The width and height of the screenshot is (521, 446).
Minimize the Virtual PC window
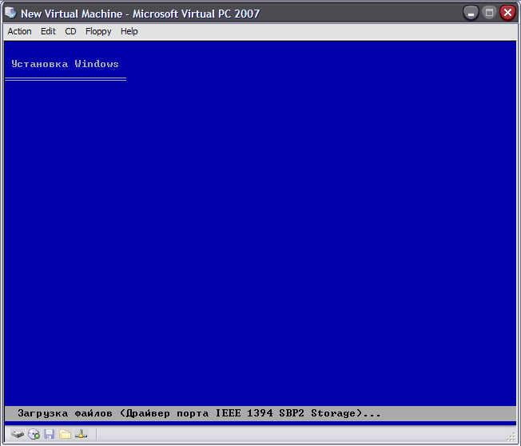(x=471, y=14)
